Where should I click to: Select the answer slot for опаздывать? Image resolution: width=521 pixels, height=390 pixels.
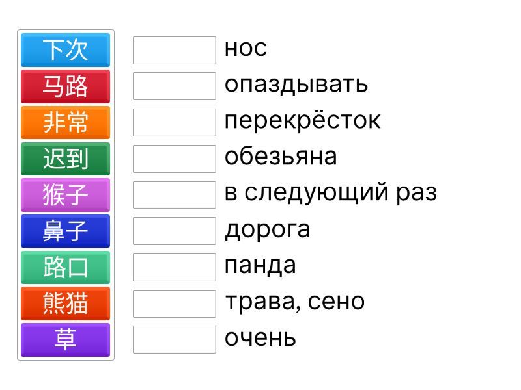click(x=174, y=86)
